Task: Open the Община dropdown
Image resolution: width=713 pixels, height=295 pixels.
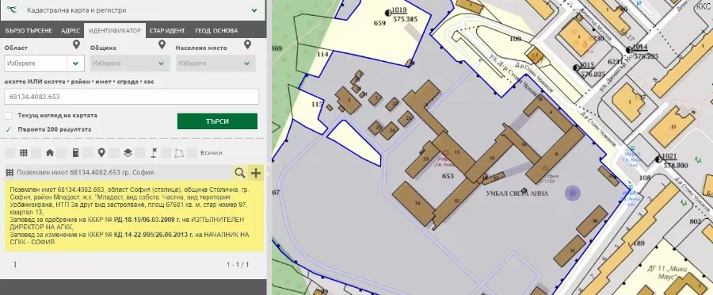Action: point(130,63)
